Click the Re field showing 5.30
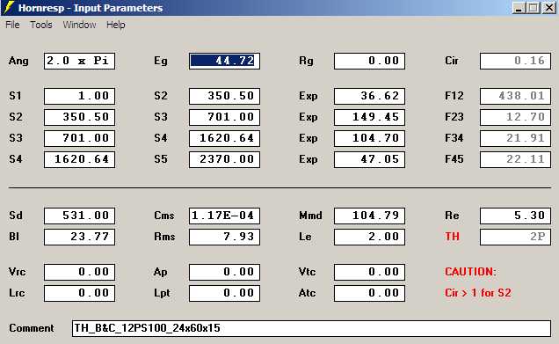Screen dimensions: 559x344 tap(516, 216)
